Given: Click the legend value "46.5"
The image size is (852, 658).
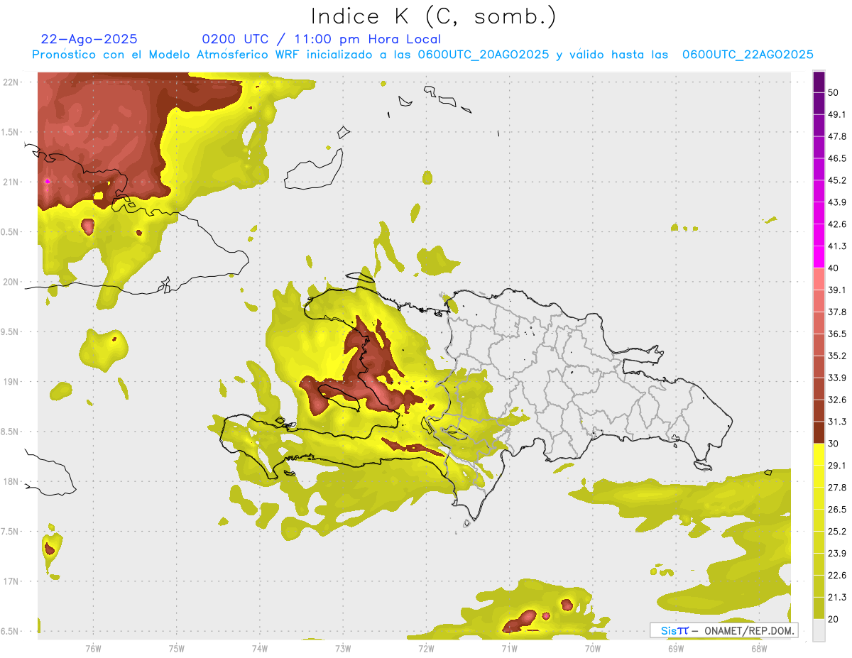Looking at the screenshot, I should [x=837, y=158].
